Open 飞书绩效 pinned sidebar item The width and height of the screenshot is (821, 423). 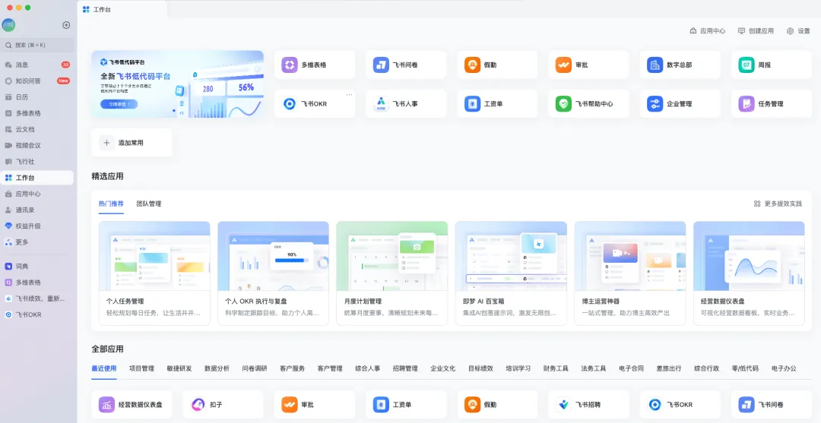pyautogui.click(x=36, y=298)
